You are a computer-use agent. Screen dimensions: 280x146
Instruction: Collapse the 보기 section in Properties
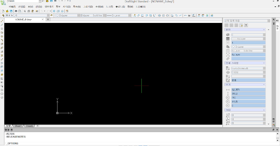point(264,84)
